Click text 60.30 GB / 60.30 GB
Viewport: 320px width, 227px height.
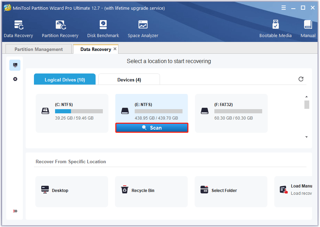(x=233, y=118)
